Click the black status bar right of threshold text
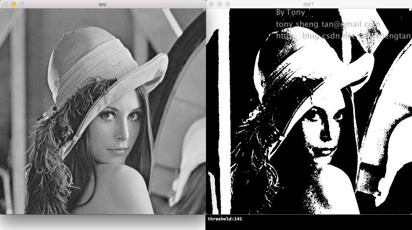 click(x=322, y=222)
